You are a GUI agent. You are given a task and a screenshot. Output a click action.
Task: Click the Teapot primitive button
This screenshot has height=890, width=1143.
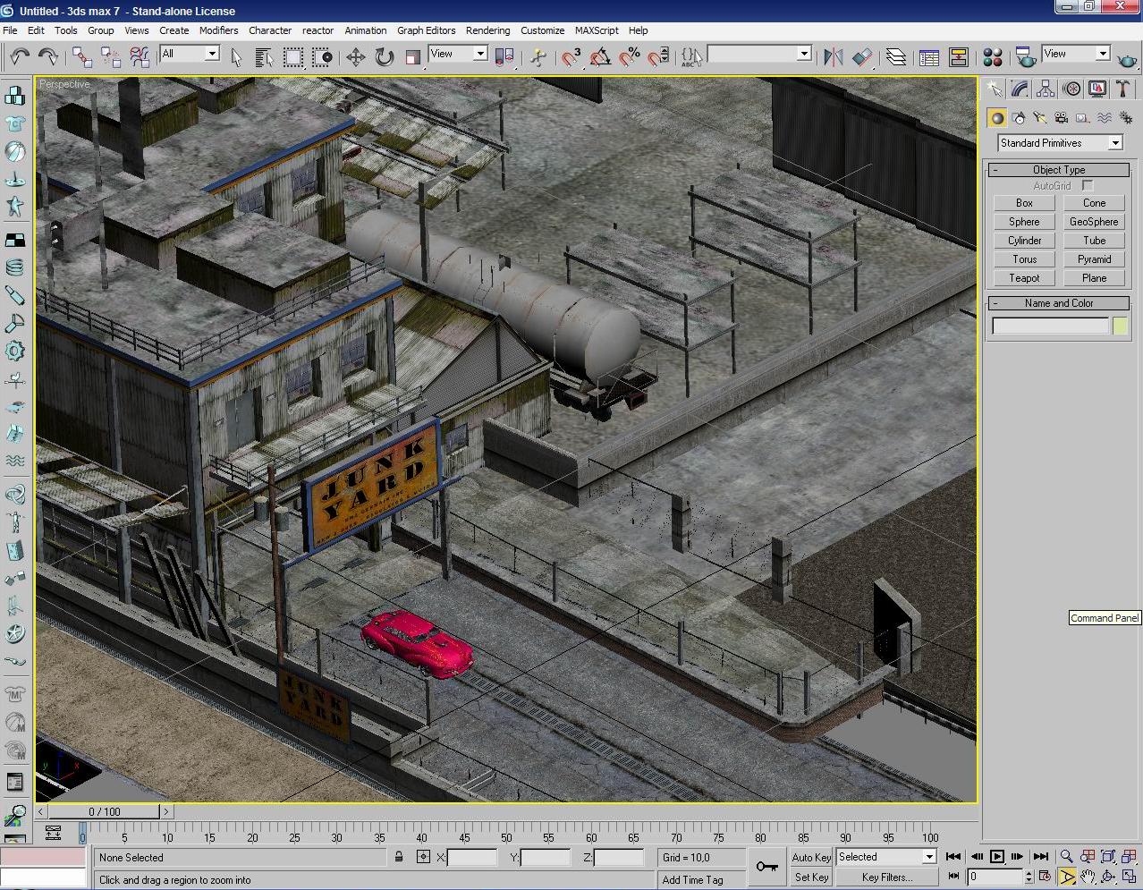(1024, 278)
